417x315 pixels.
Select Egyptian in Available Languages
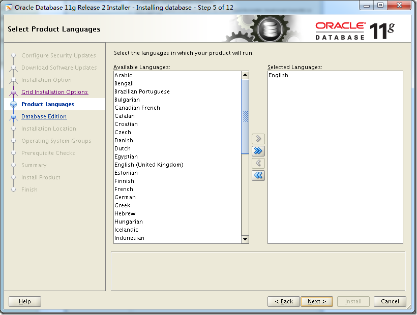click(x=177, y=156)
